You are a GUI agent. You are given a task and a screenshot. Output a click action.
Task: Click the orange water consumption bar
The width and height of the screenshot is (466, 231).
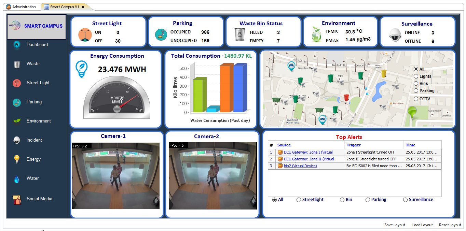point(226,88)
